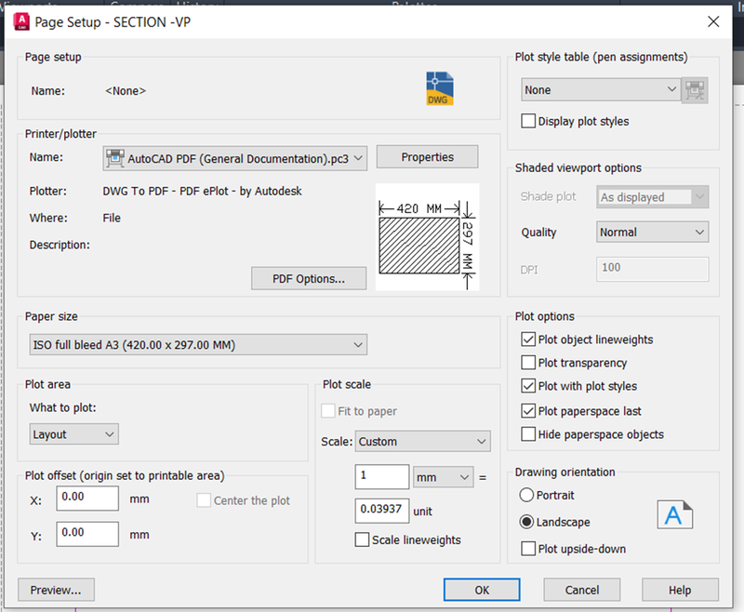Tick the Fit to paper checkbox
Screen dimensions: 744x612
click(x=328, y=411)
